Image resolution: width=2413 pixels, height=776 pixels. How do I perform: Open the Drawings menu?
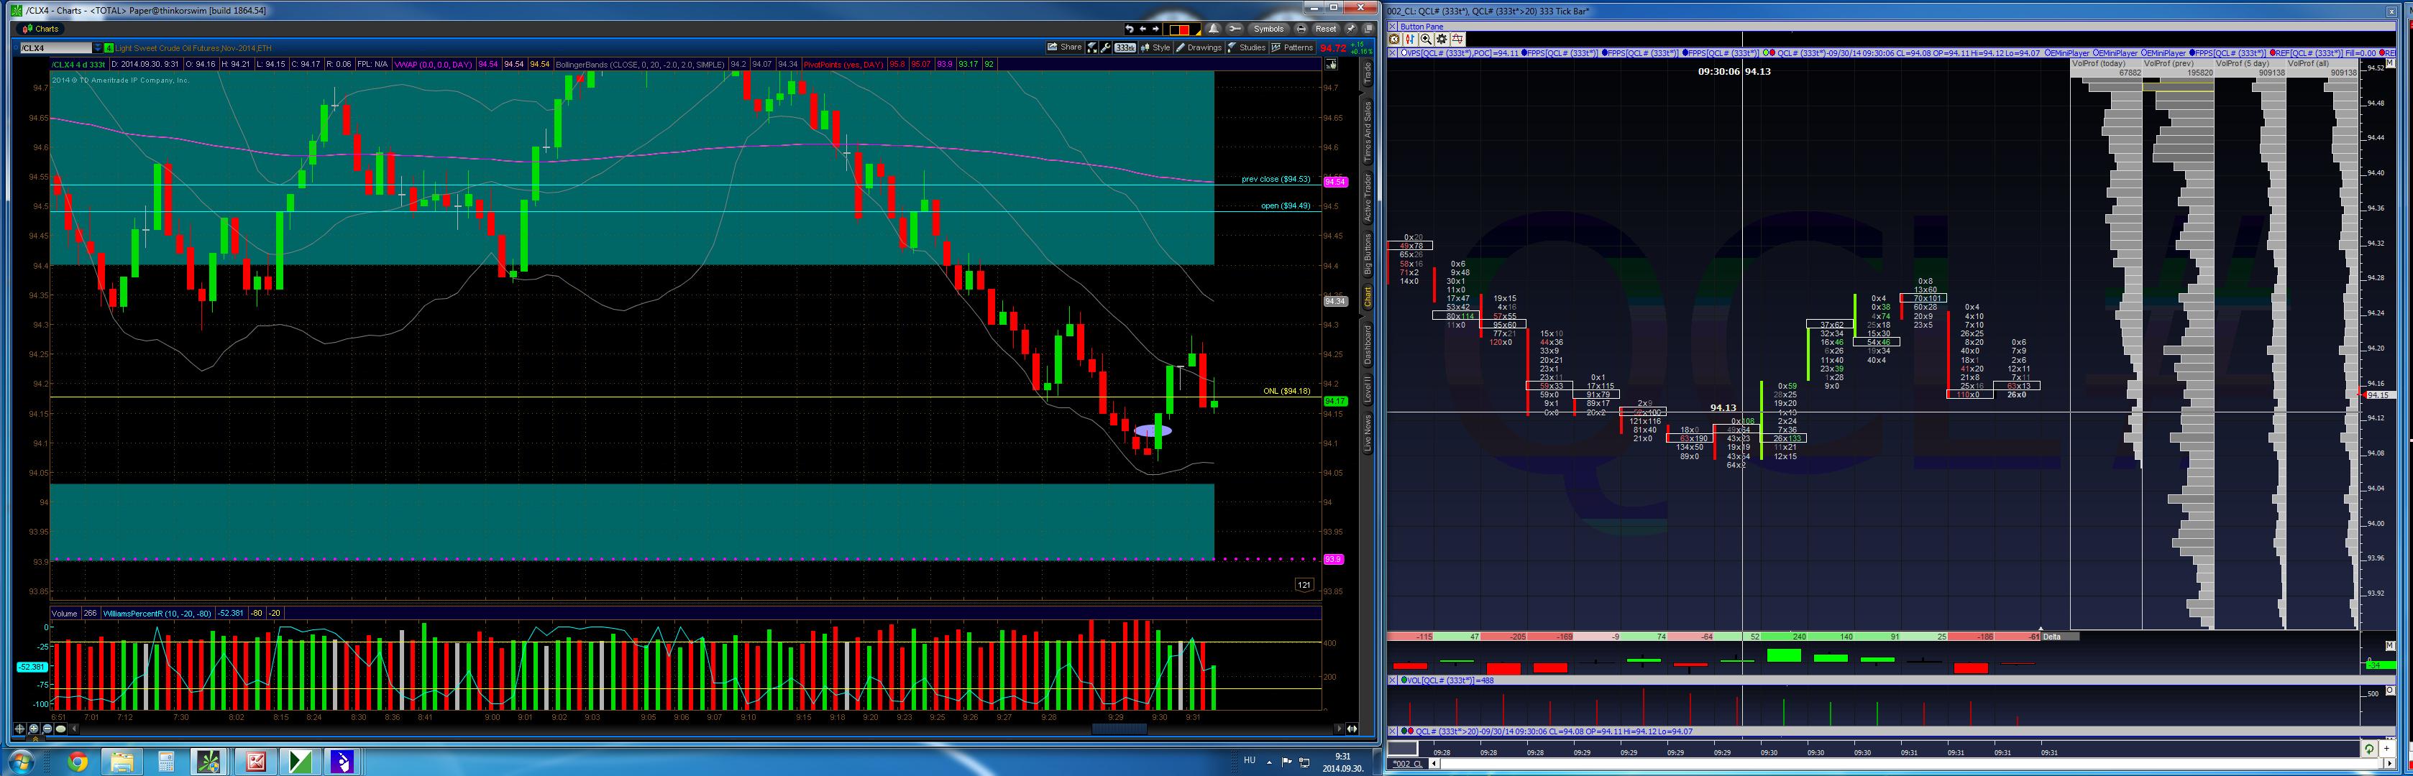pyautogui.click(x=1199, y=47)
